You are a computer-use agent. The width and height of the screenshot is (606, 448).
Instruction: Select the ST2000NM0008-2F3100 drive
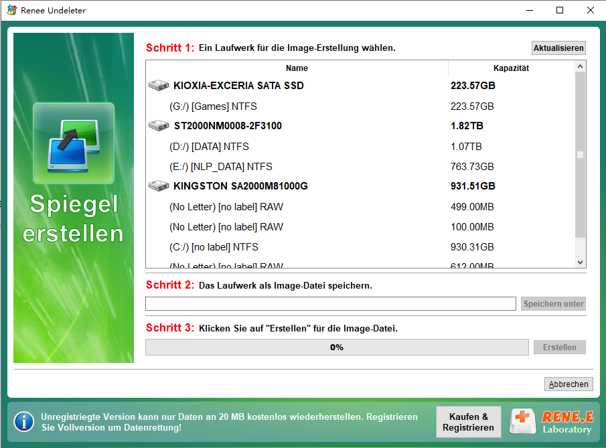360,126
